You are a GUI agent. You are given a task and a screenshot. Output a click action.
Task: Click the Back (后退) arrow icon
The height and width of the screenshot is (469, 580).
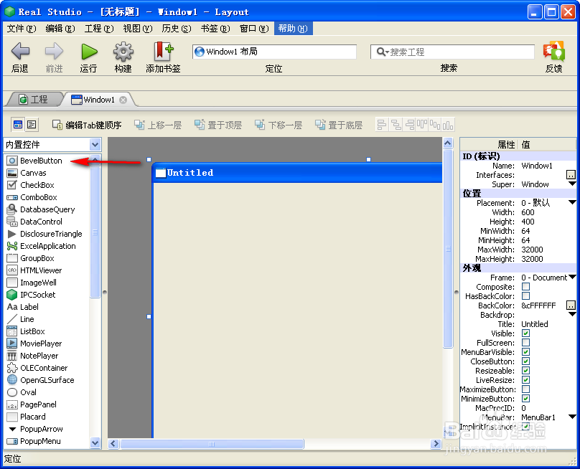coord(20,51)
